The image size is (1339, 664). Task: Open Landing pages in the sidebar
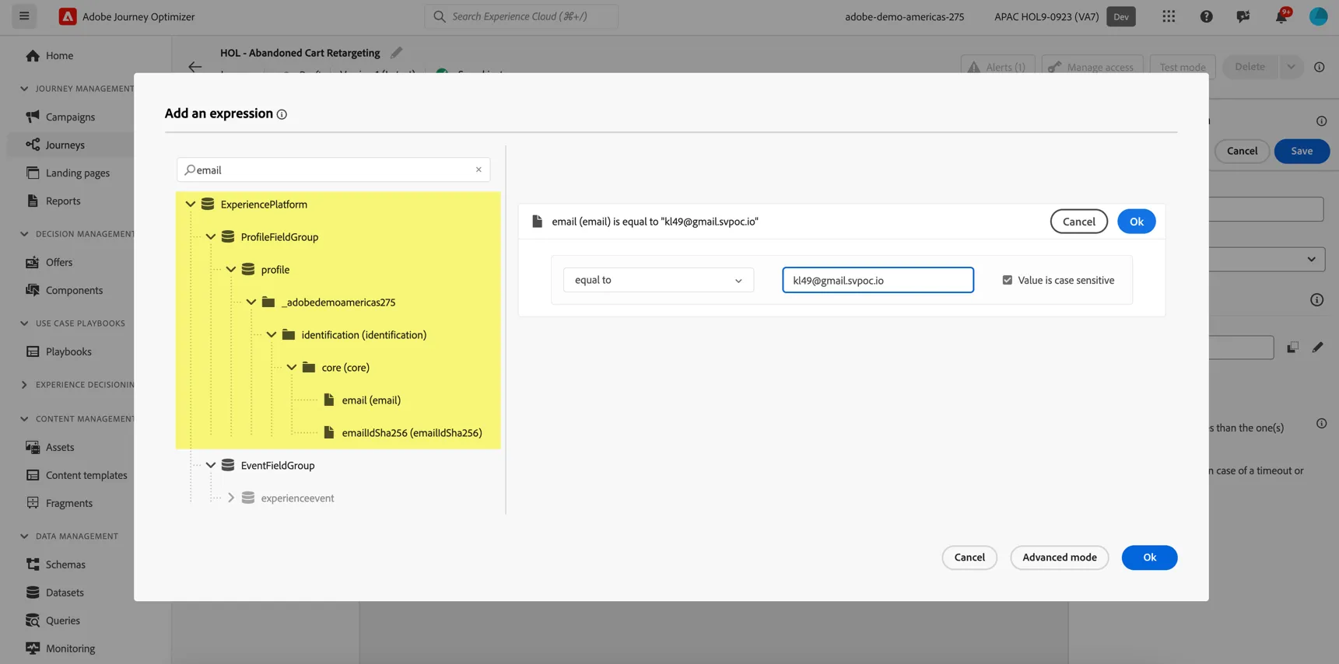[x=78, y=173]
